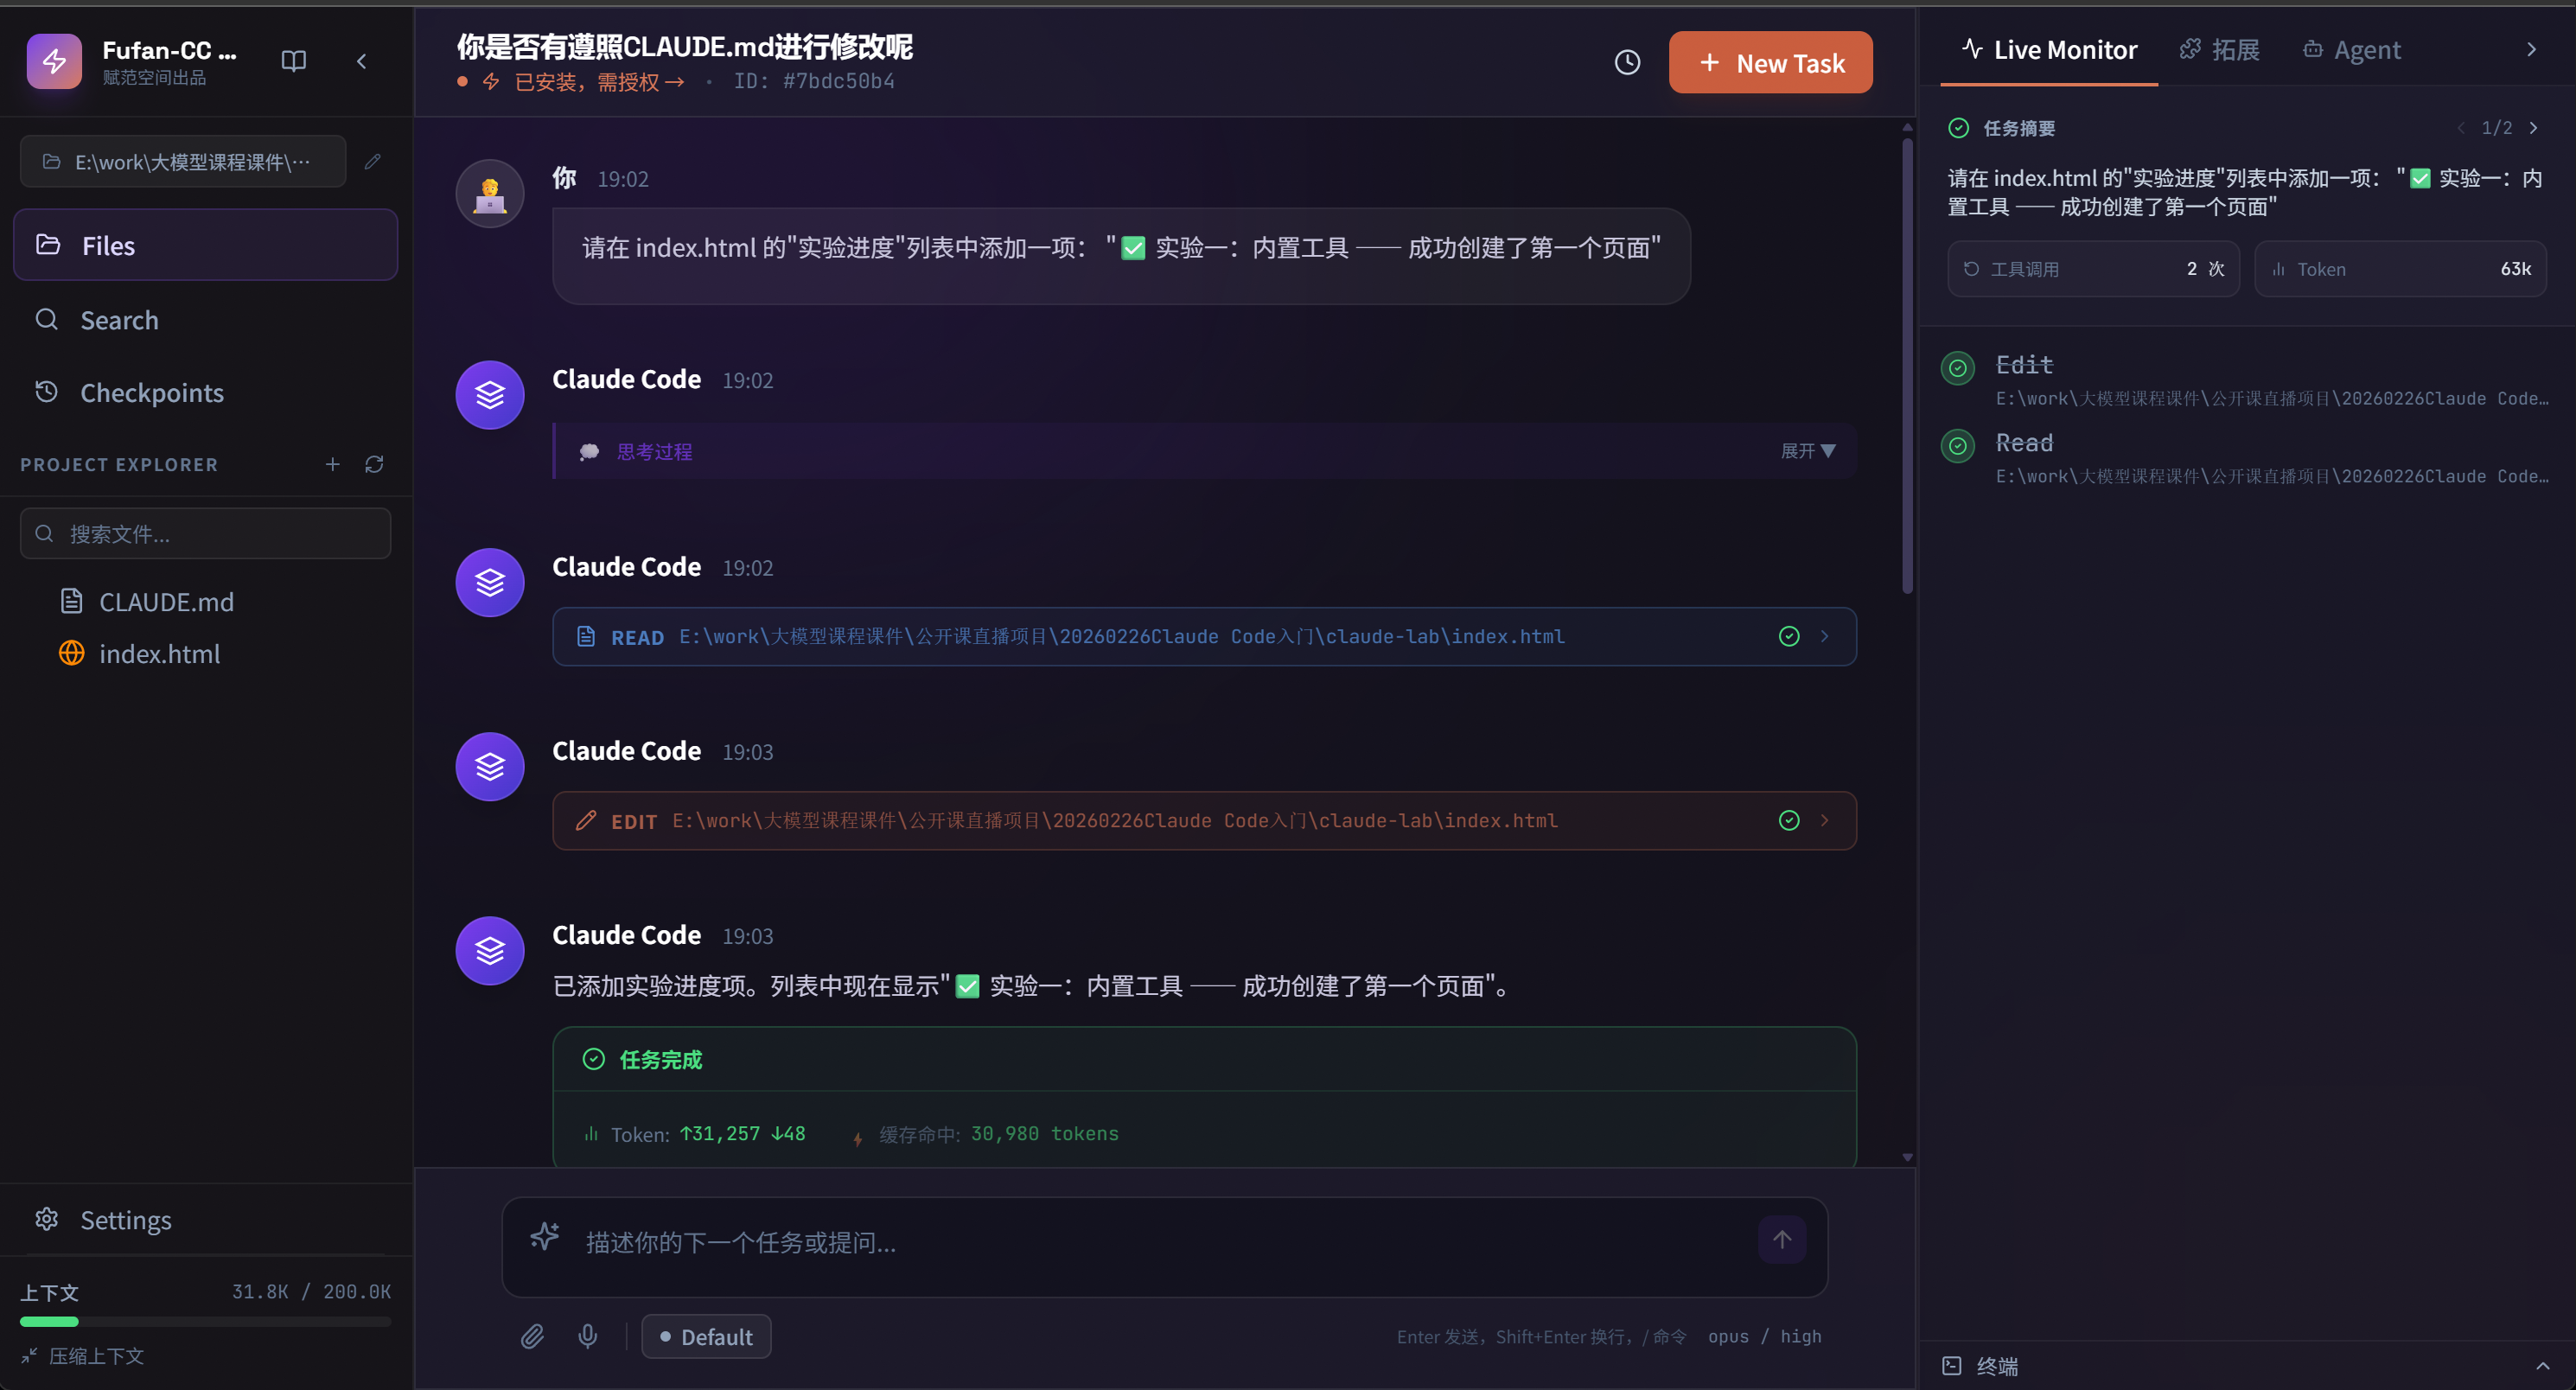The height and width of the screenshot is (1390, 2576).
Task: Start a New Task
Action: click(1770, 62)
